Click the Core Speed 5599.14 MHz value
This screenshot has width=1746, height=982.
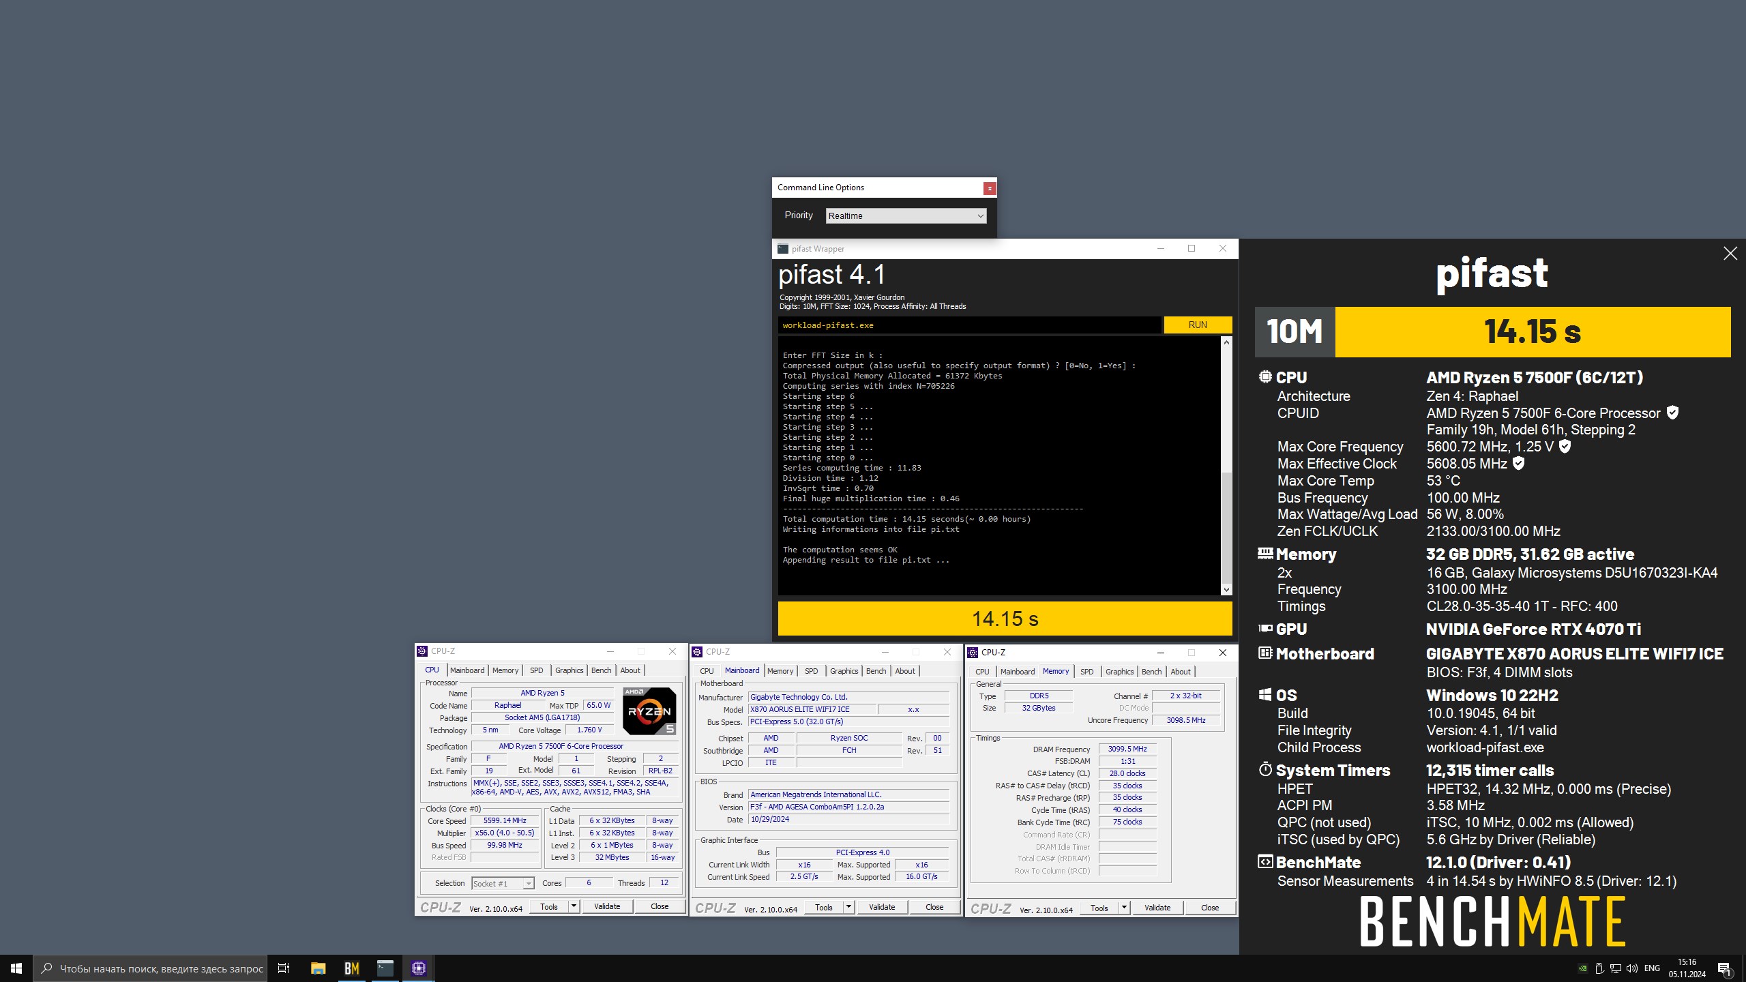[x=505, y=820]
